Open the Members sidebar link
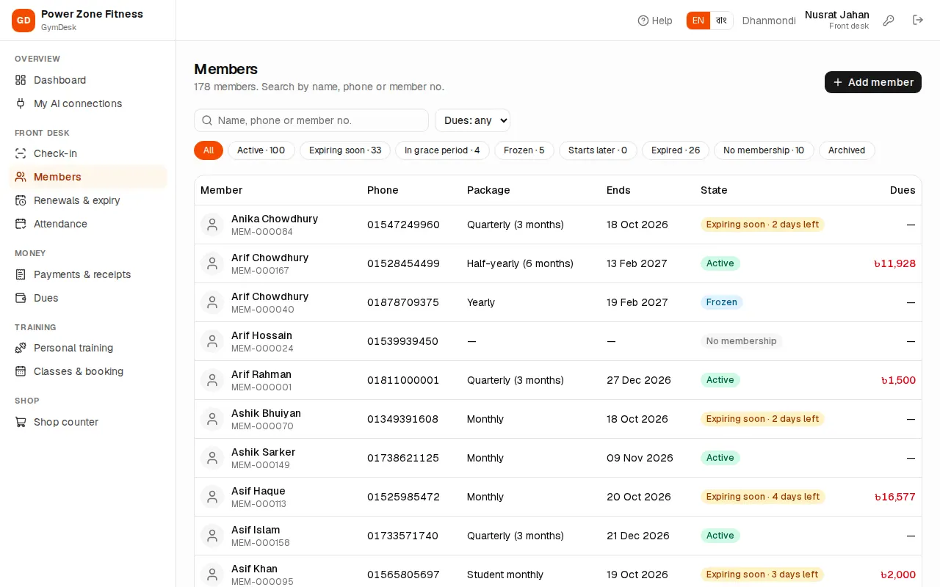940x587 pixels. click(x=88, y=177)
